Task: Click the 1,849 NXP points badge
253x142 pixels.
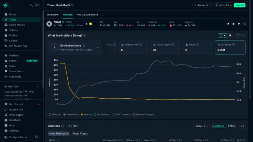Action: [32, 61]
